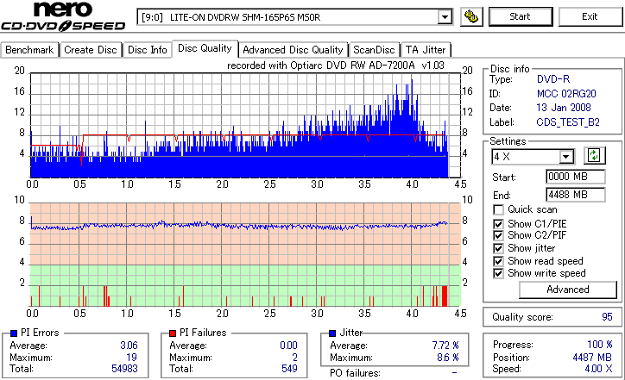This screenshot has height=380, width=625.
Task: Click the Start button
Action: [521, 16]
